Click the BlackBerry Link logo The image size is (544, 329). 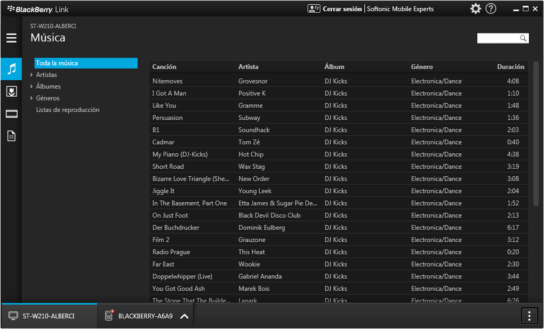[38, 10]
